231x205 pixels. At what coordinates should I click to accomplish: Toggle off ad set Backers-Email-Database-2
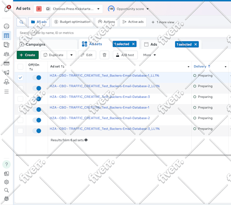click(37, 120)
